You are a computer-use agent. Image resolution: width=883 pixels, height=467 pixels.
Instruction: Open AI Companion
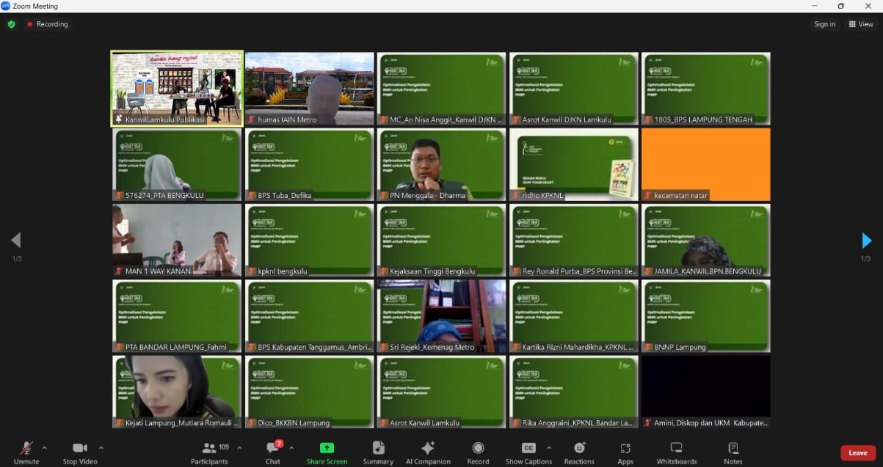pos(428,452)
